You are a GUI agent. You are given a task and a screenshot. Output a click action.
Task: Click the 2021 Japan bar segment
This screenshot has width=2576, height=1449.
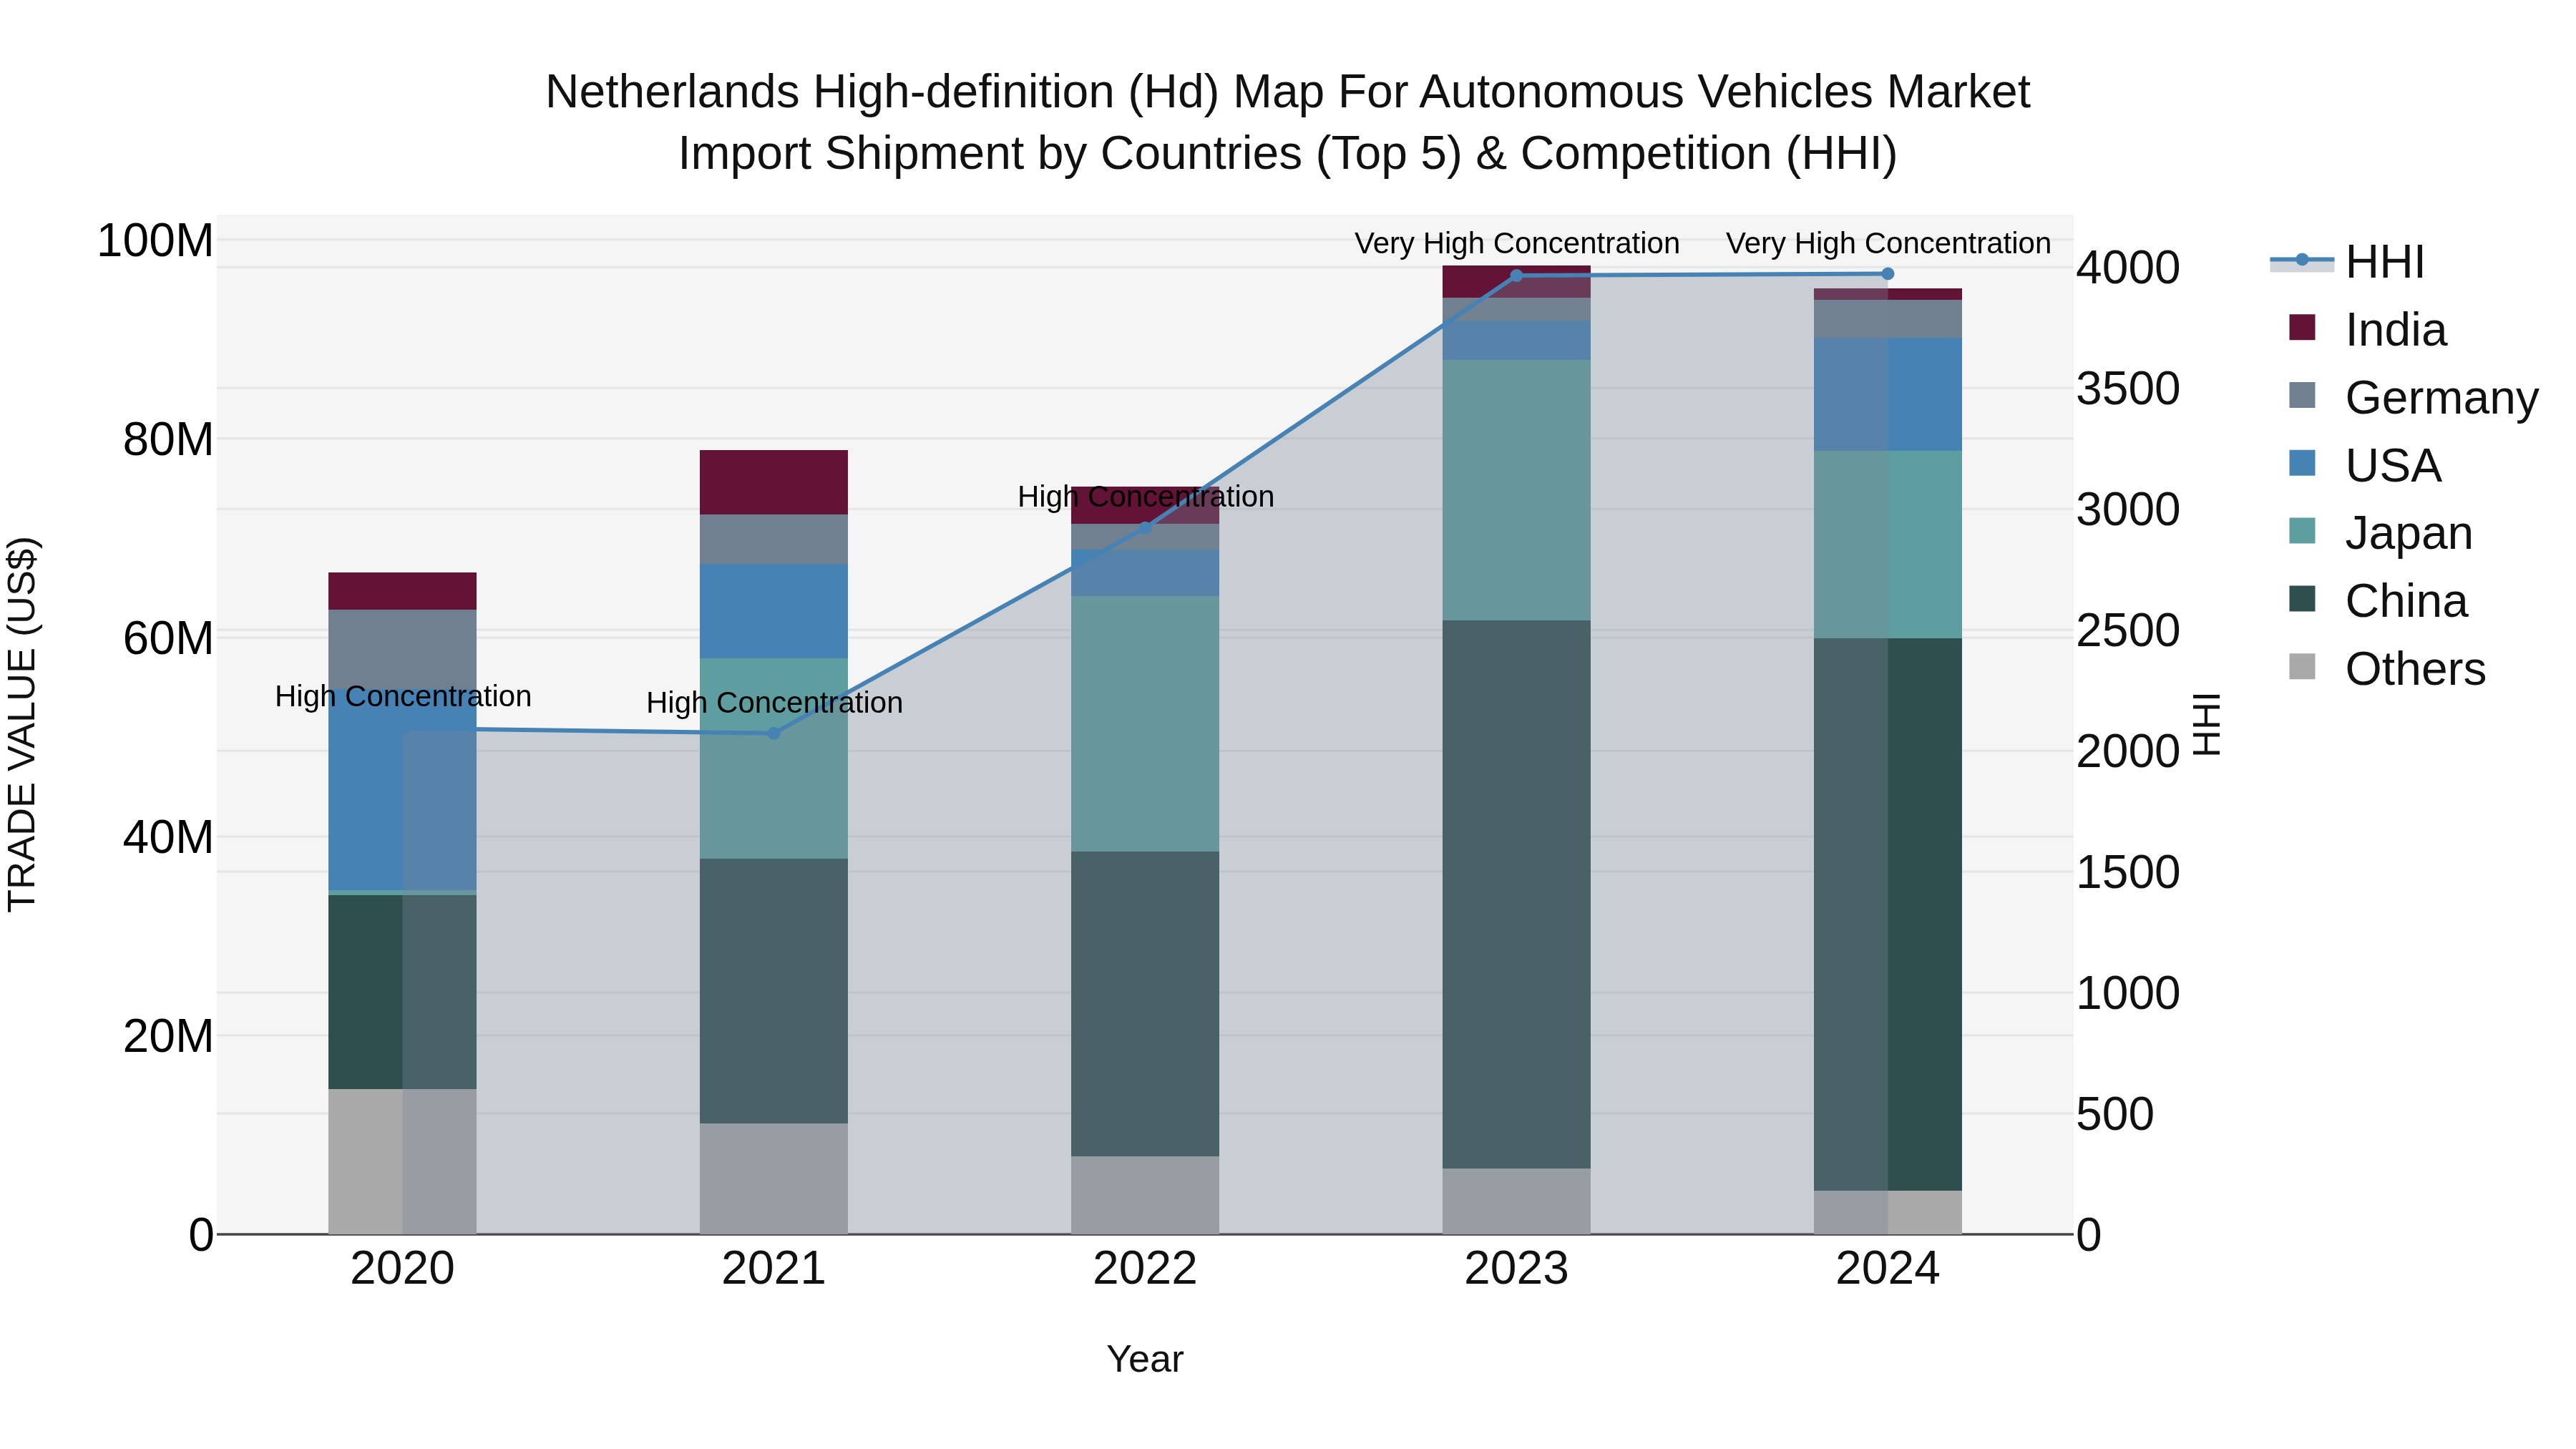[774, 758]
